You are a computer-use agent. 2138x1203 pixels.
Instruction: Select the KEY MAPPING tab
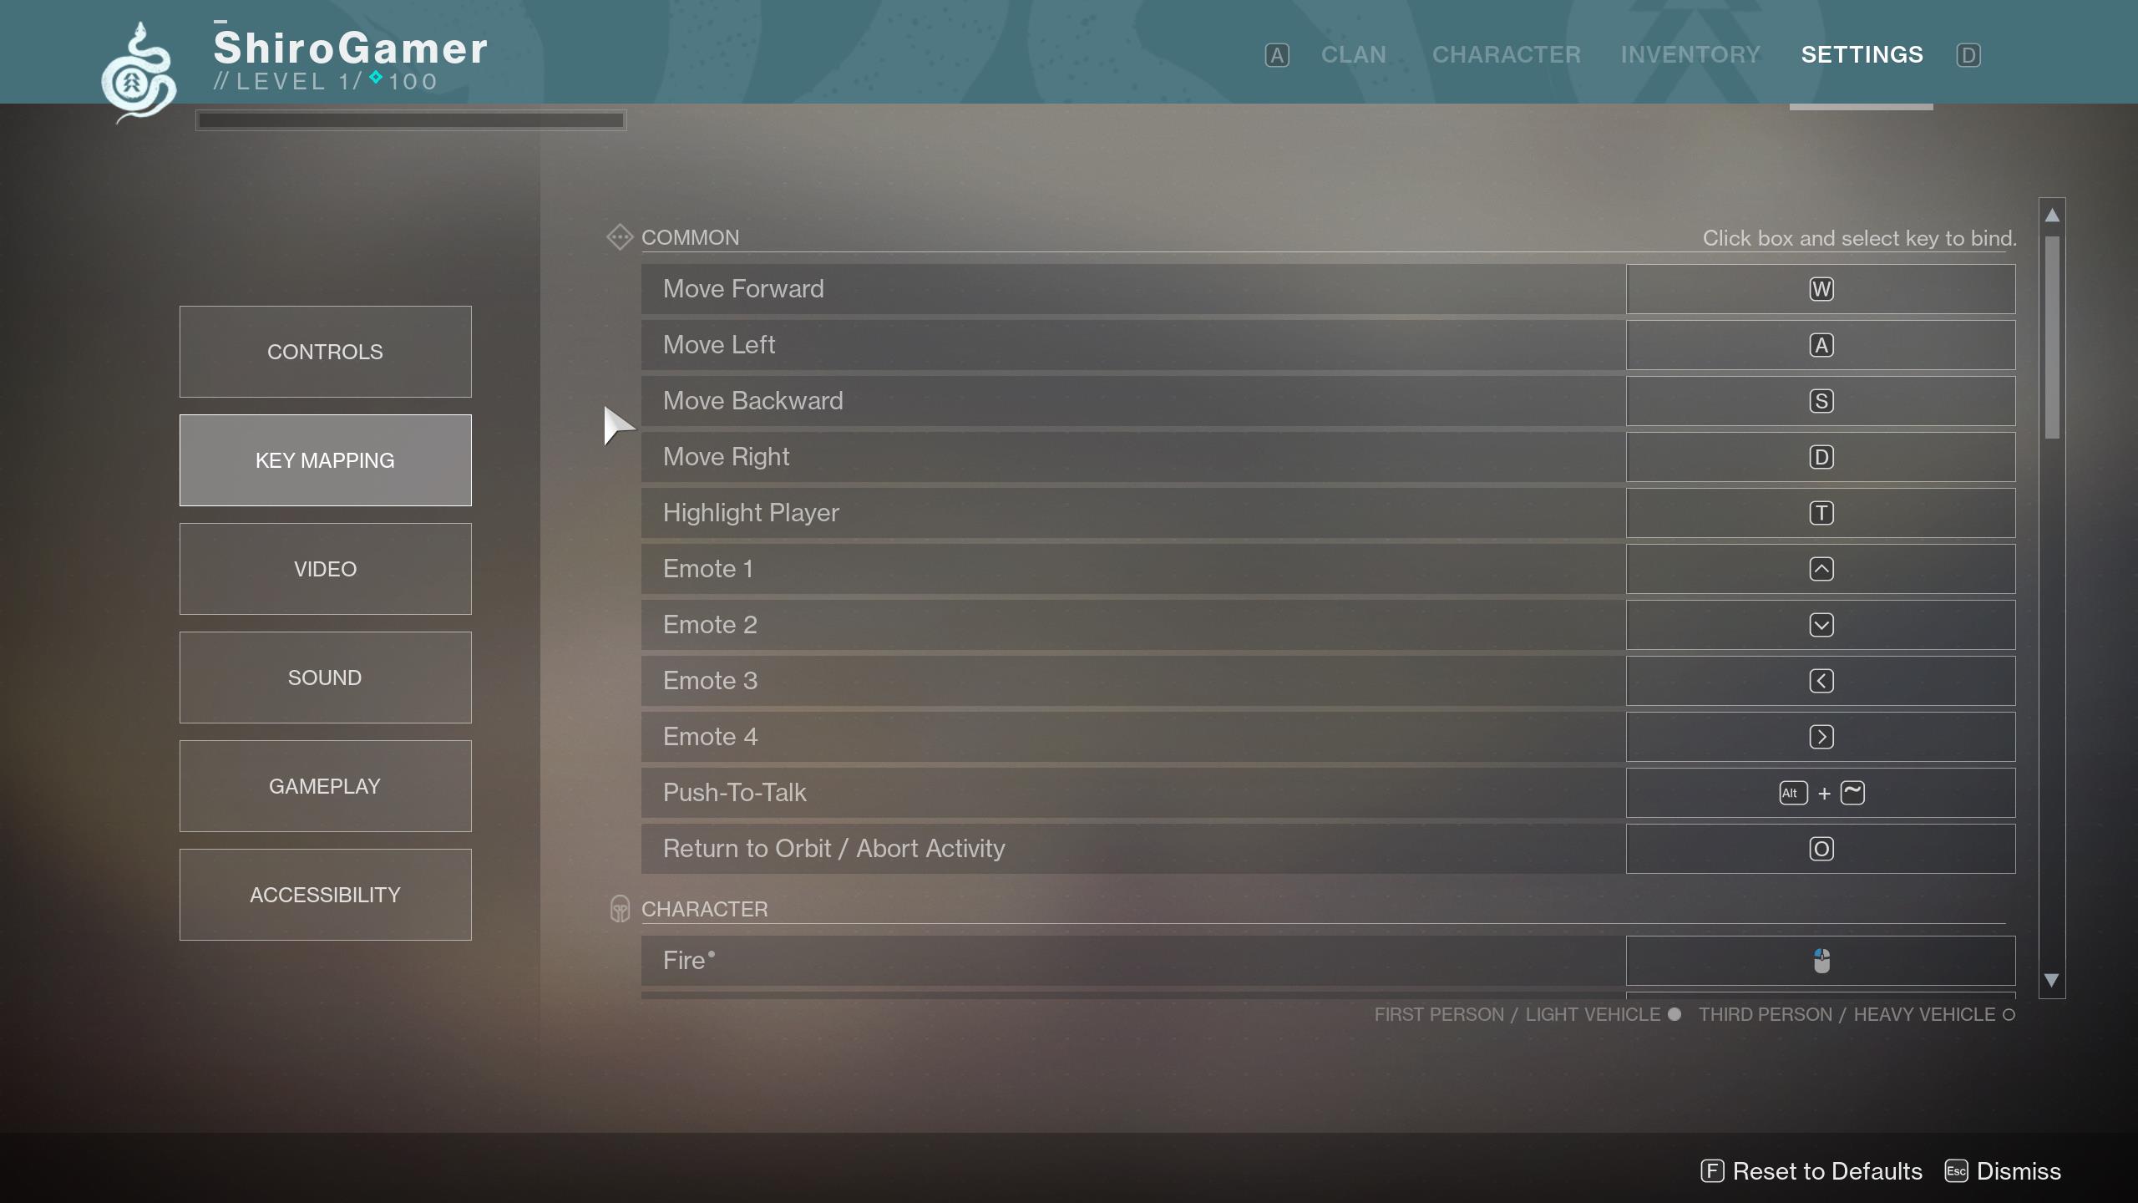325,459
